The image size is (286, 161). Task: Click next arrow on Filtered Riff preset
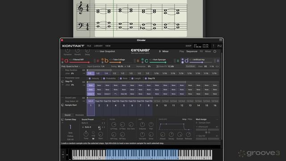[x=72, y=59]
